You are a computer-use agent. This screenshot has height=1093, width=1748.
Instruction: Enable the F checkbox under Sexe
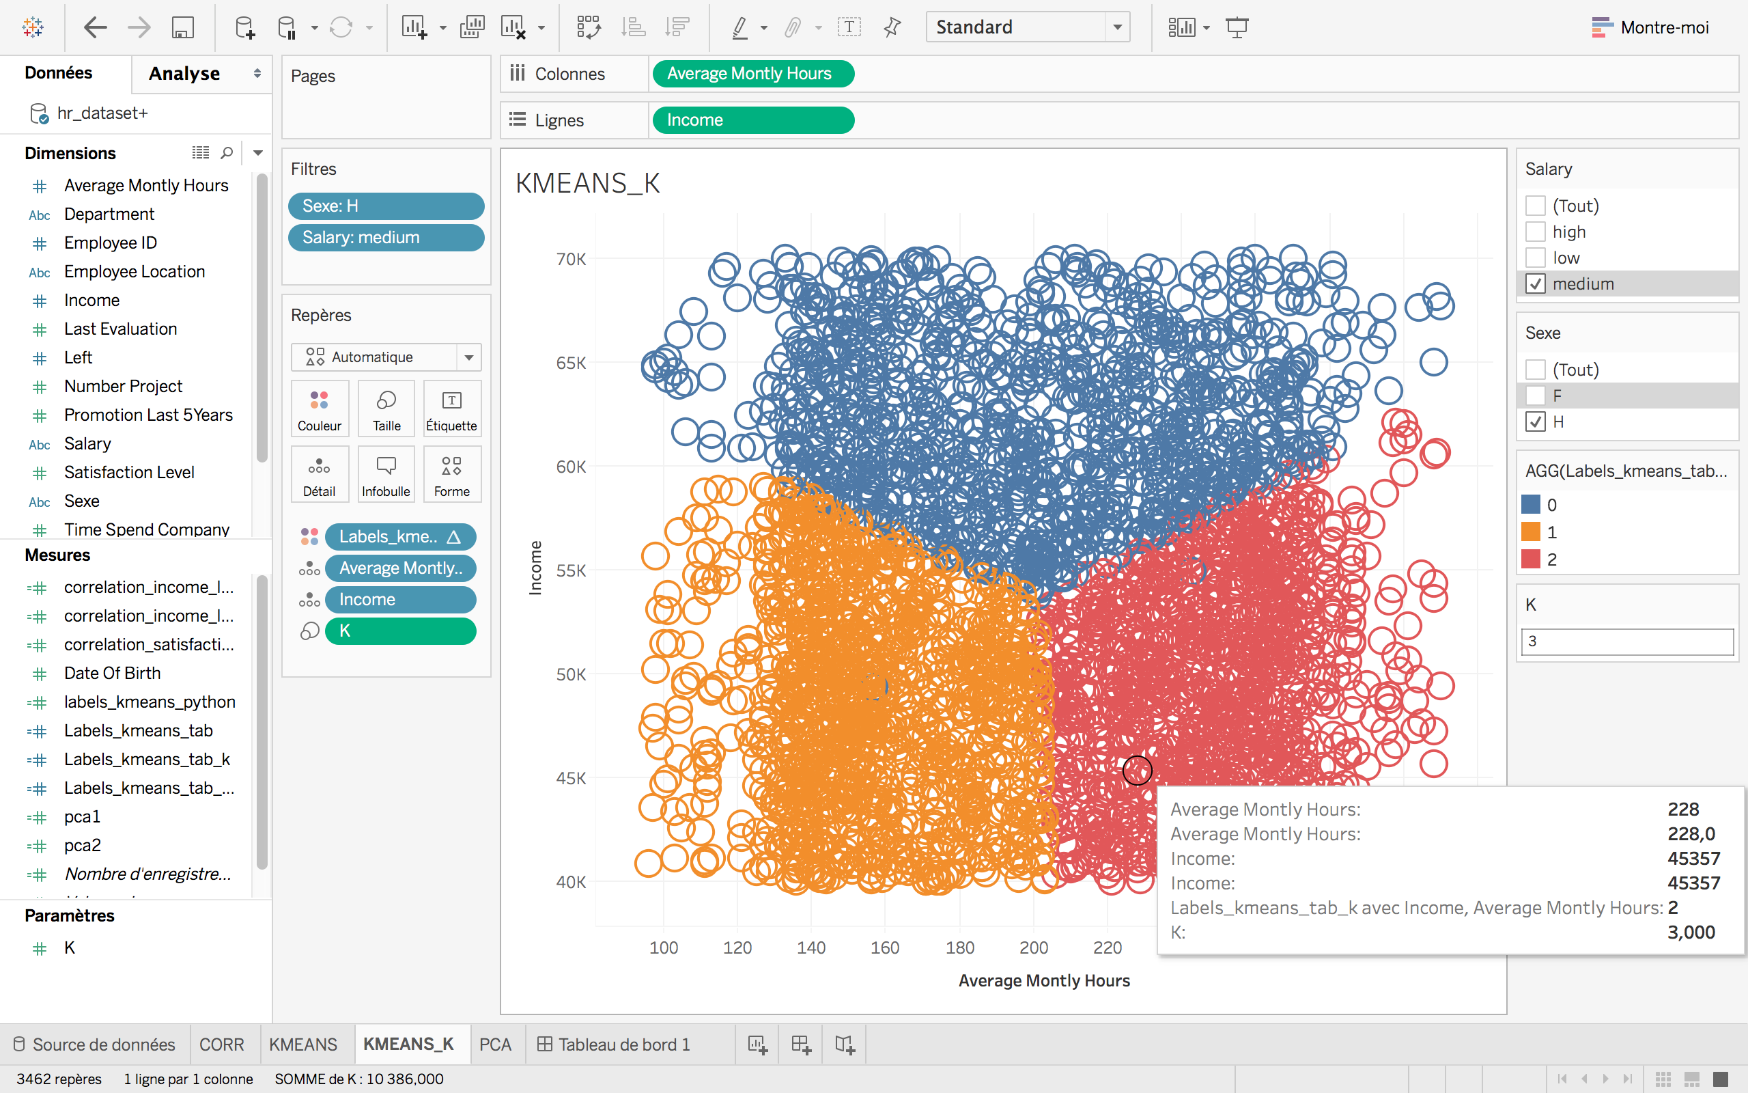[1535, 396]
